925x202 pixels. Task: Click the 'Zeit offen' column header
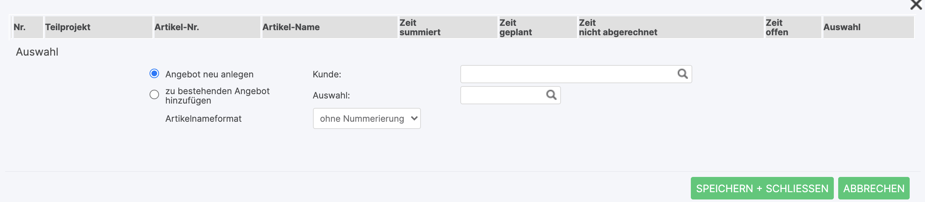[777, 27]
